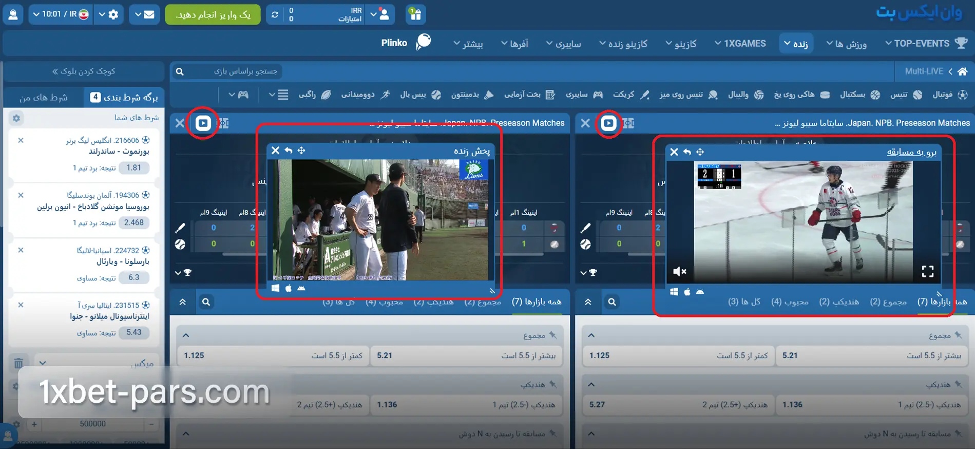This screenshot has width=975, height=449.
Task: Open the میکس bet type dropdown
Action: (x=97, y=363)
